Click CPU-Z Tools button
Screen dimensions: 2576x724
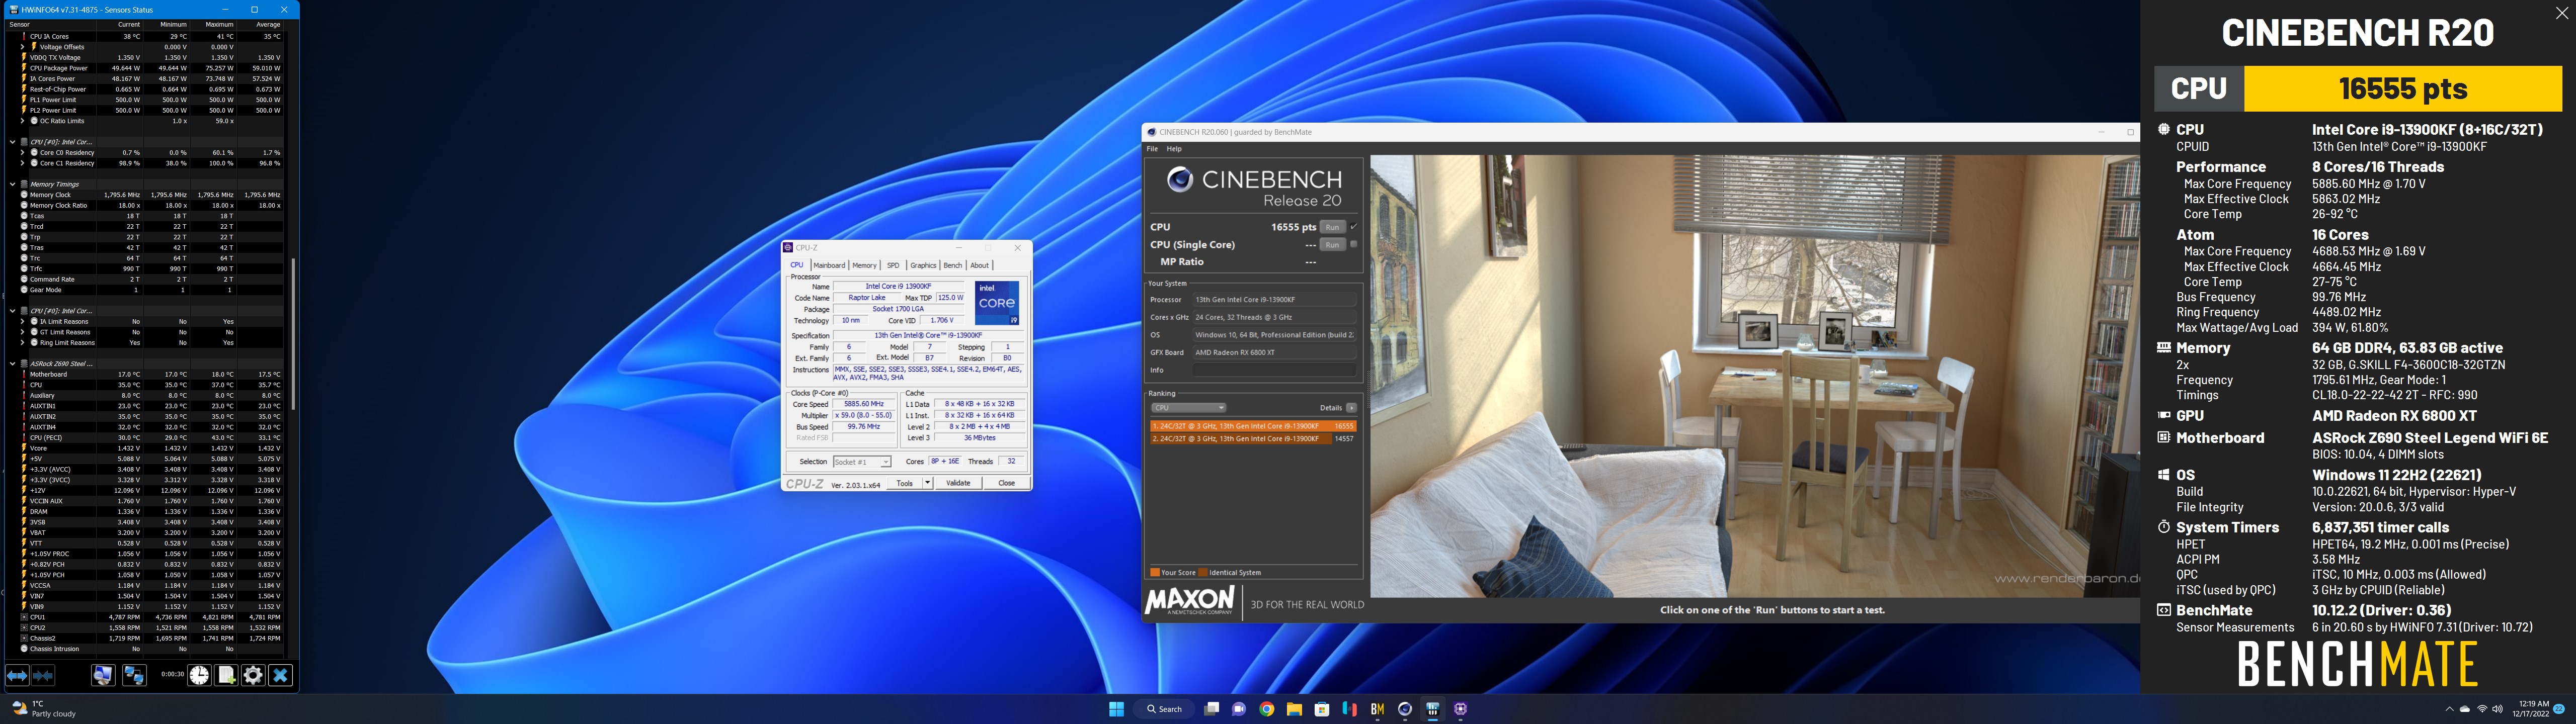[904, 483]
